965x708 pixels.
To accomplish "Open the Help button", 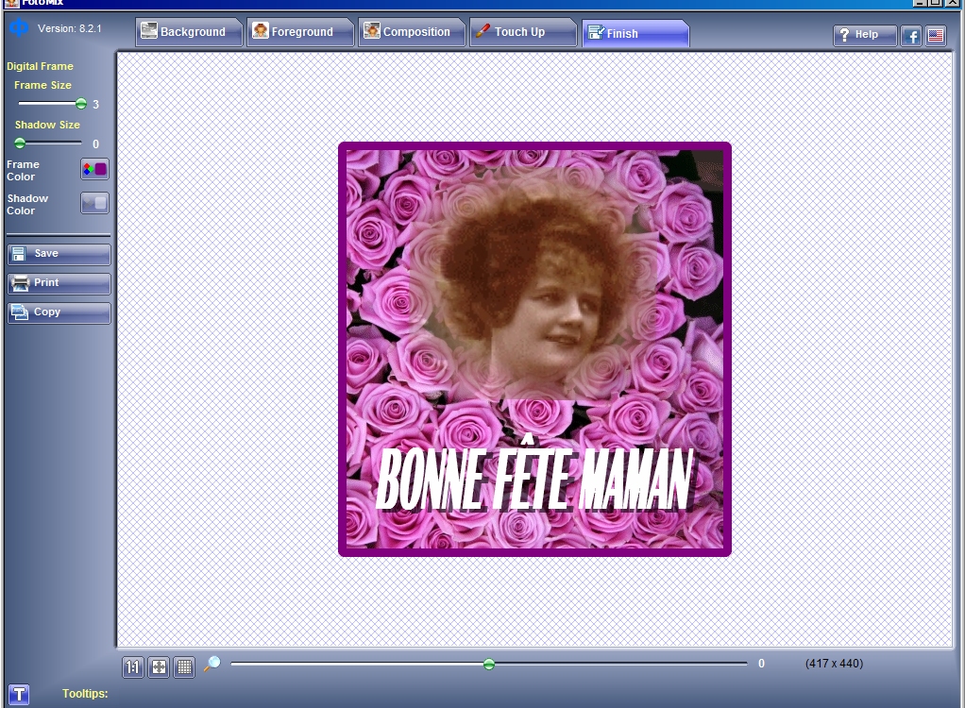I will tap(865, 35).
